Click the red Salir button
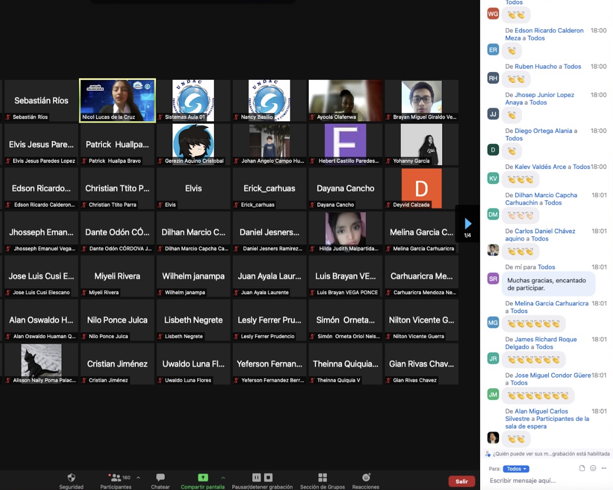The width and height of the screenshot is (613, 490). pos(462,481)
